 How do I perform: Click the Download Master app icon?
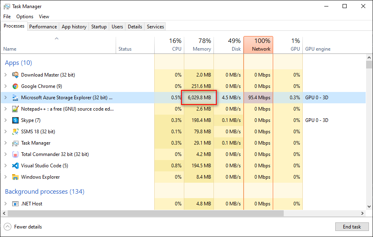(15, 75)
